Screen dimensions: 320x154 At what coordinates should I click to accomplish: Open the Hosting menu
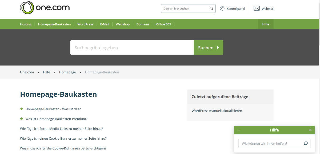[26, 24]
